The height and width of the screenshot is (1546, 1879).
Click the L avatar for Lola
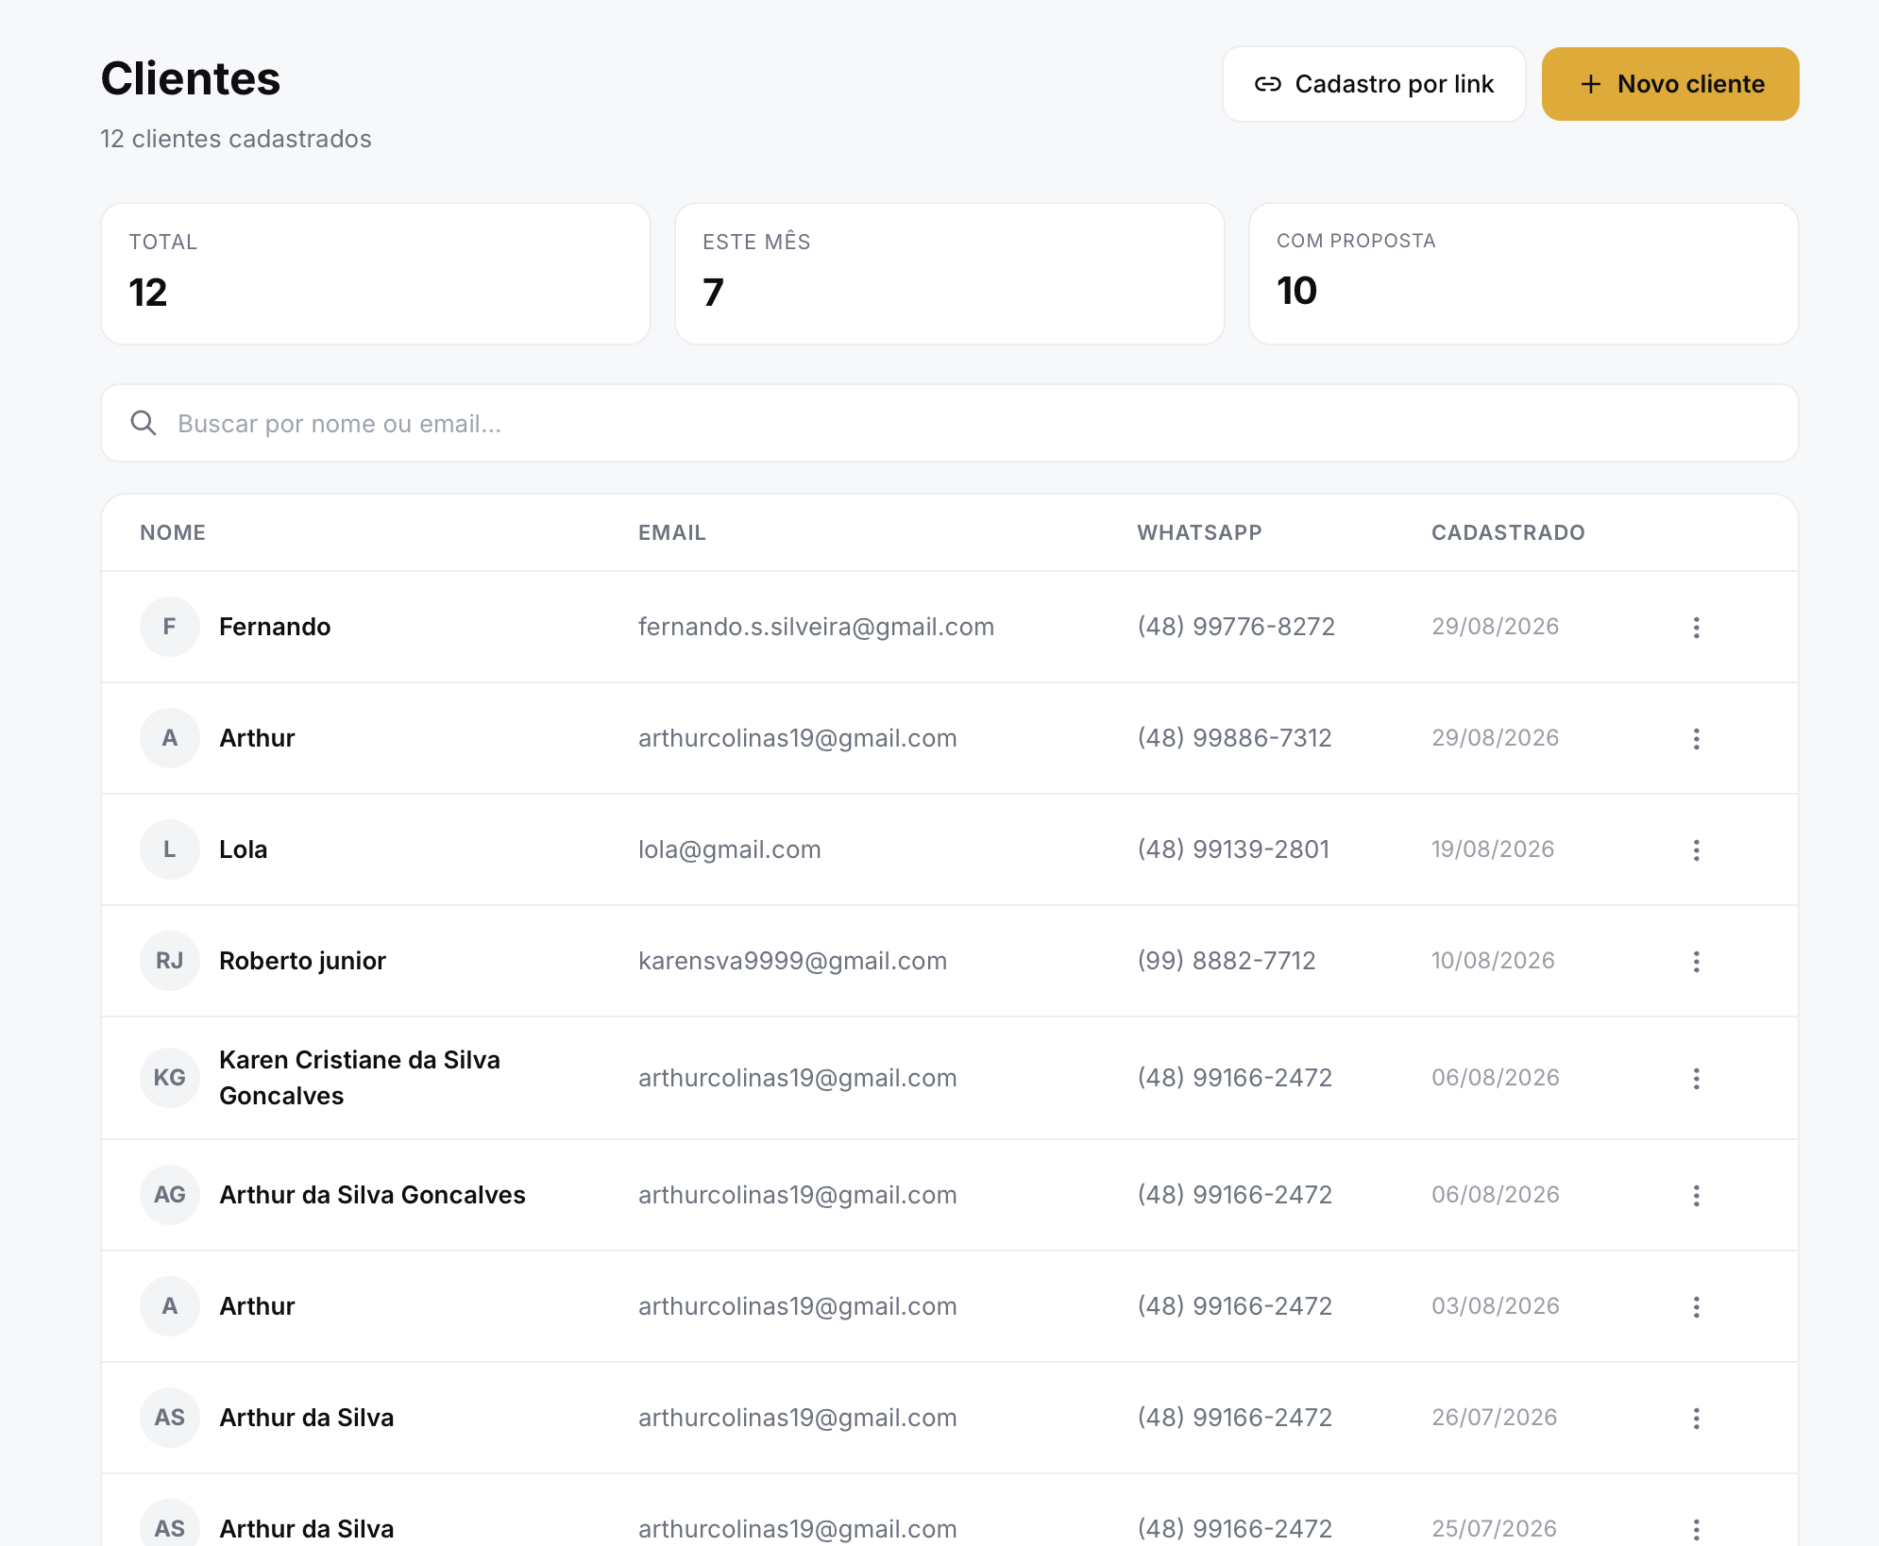(x=170, y=849)
